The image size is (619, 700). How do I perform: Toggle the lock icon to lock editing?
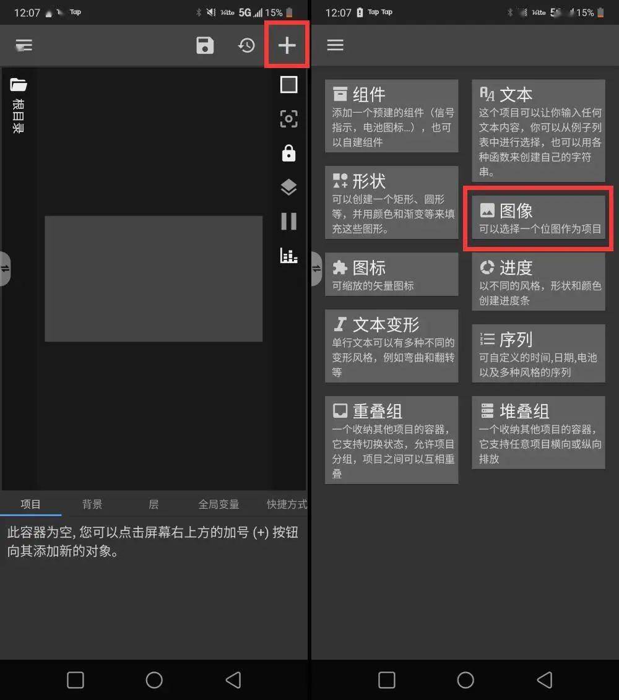[x=288, y=153]
